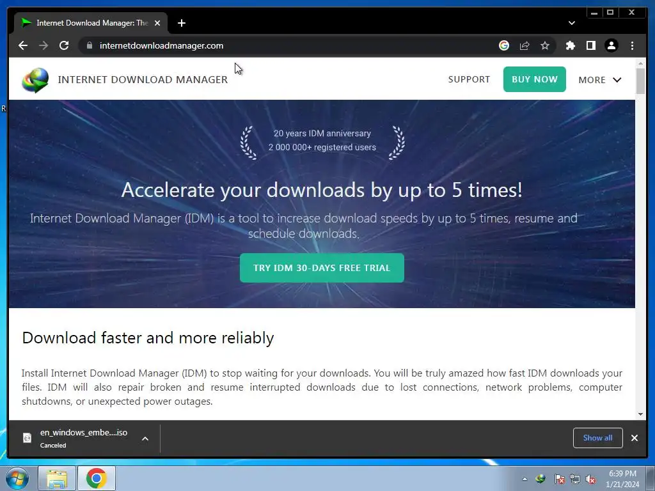
Task: Click the Chrome taskbar icon
Action: (x=97, y=478)
